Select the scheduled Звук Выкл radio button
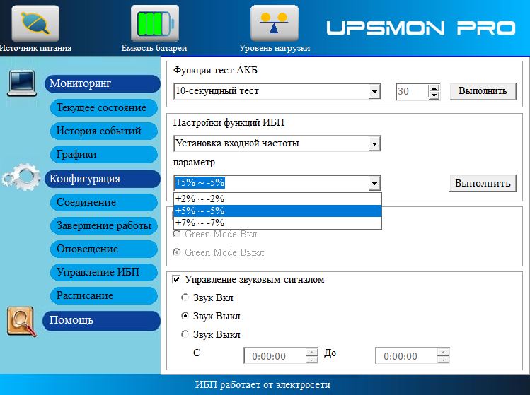The height and width of the screenshot is (395, 530). [x=185, y=334]
